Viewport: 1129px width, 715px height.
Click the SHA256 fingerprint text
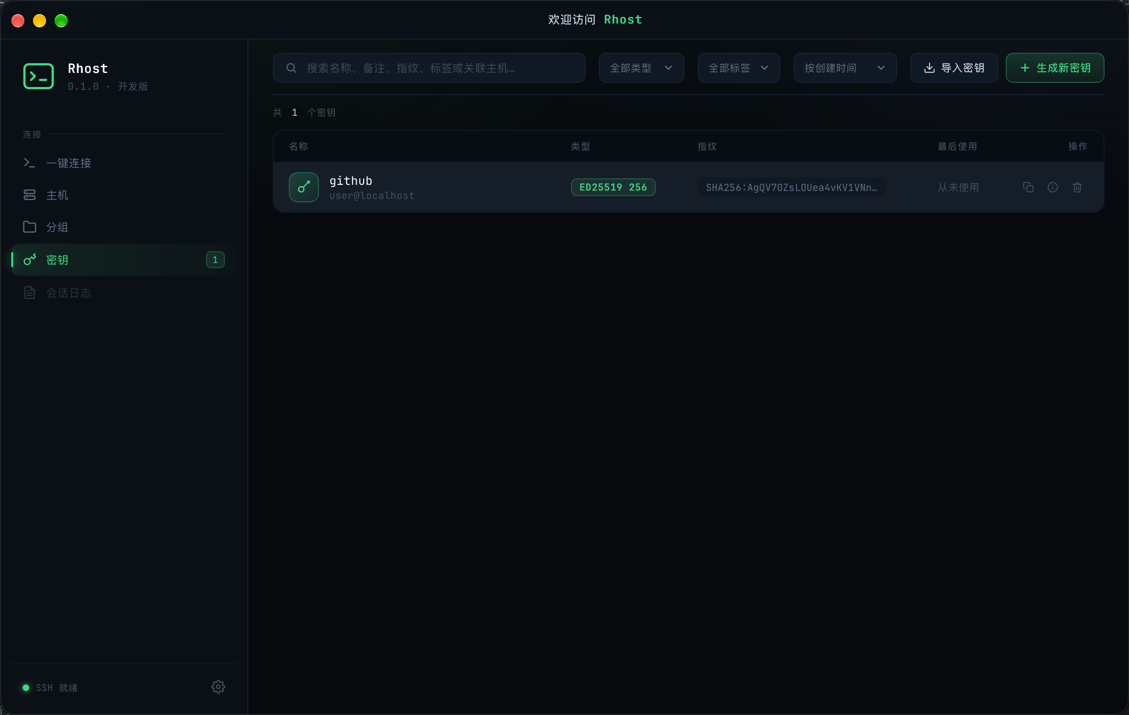click(x=792, y=187)
